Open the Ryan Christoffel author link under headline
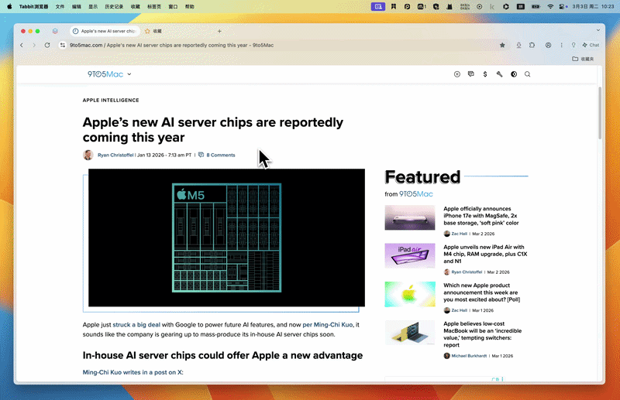 click(115, 155)
